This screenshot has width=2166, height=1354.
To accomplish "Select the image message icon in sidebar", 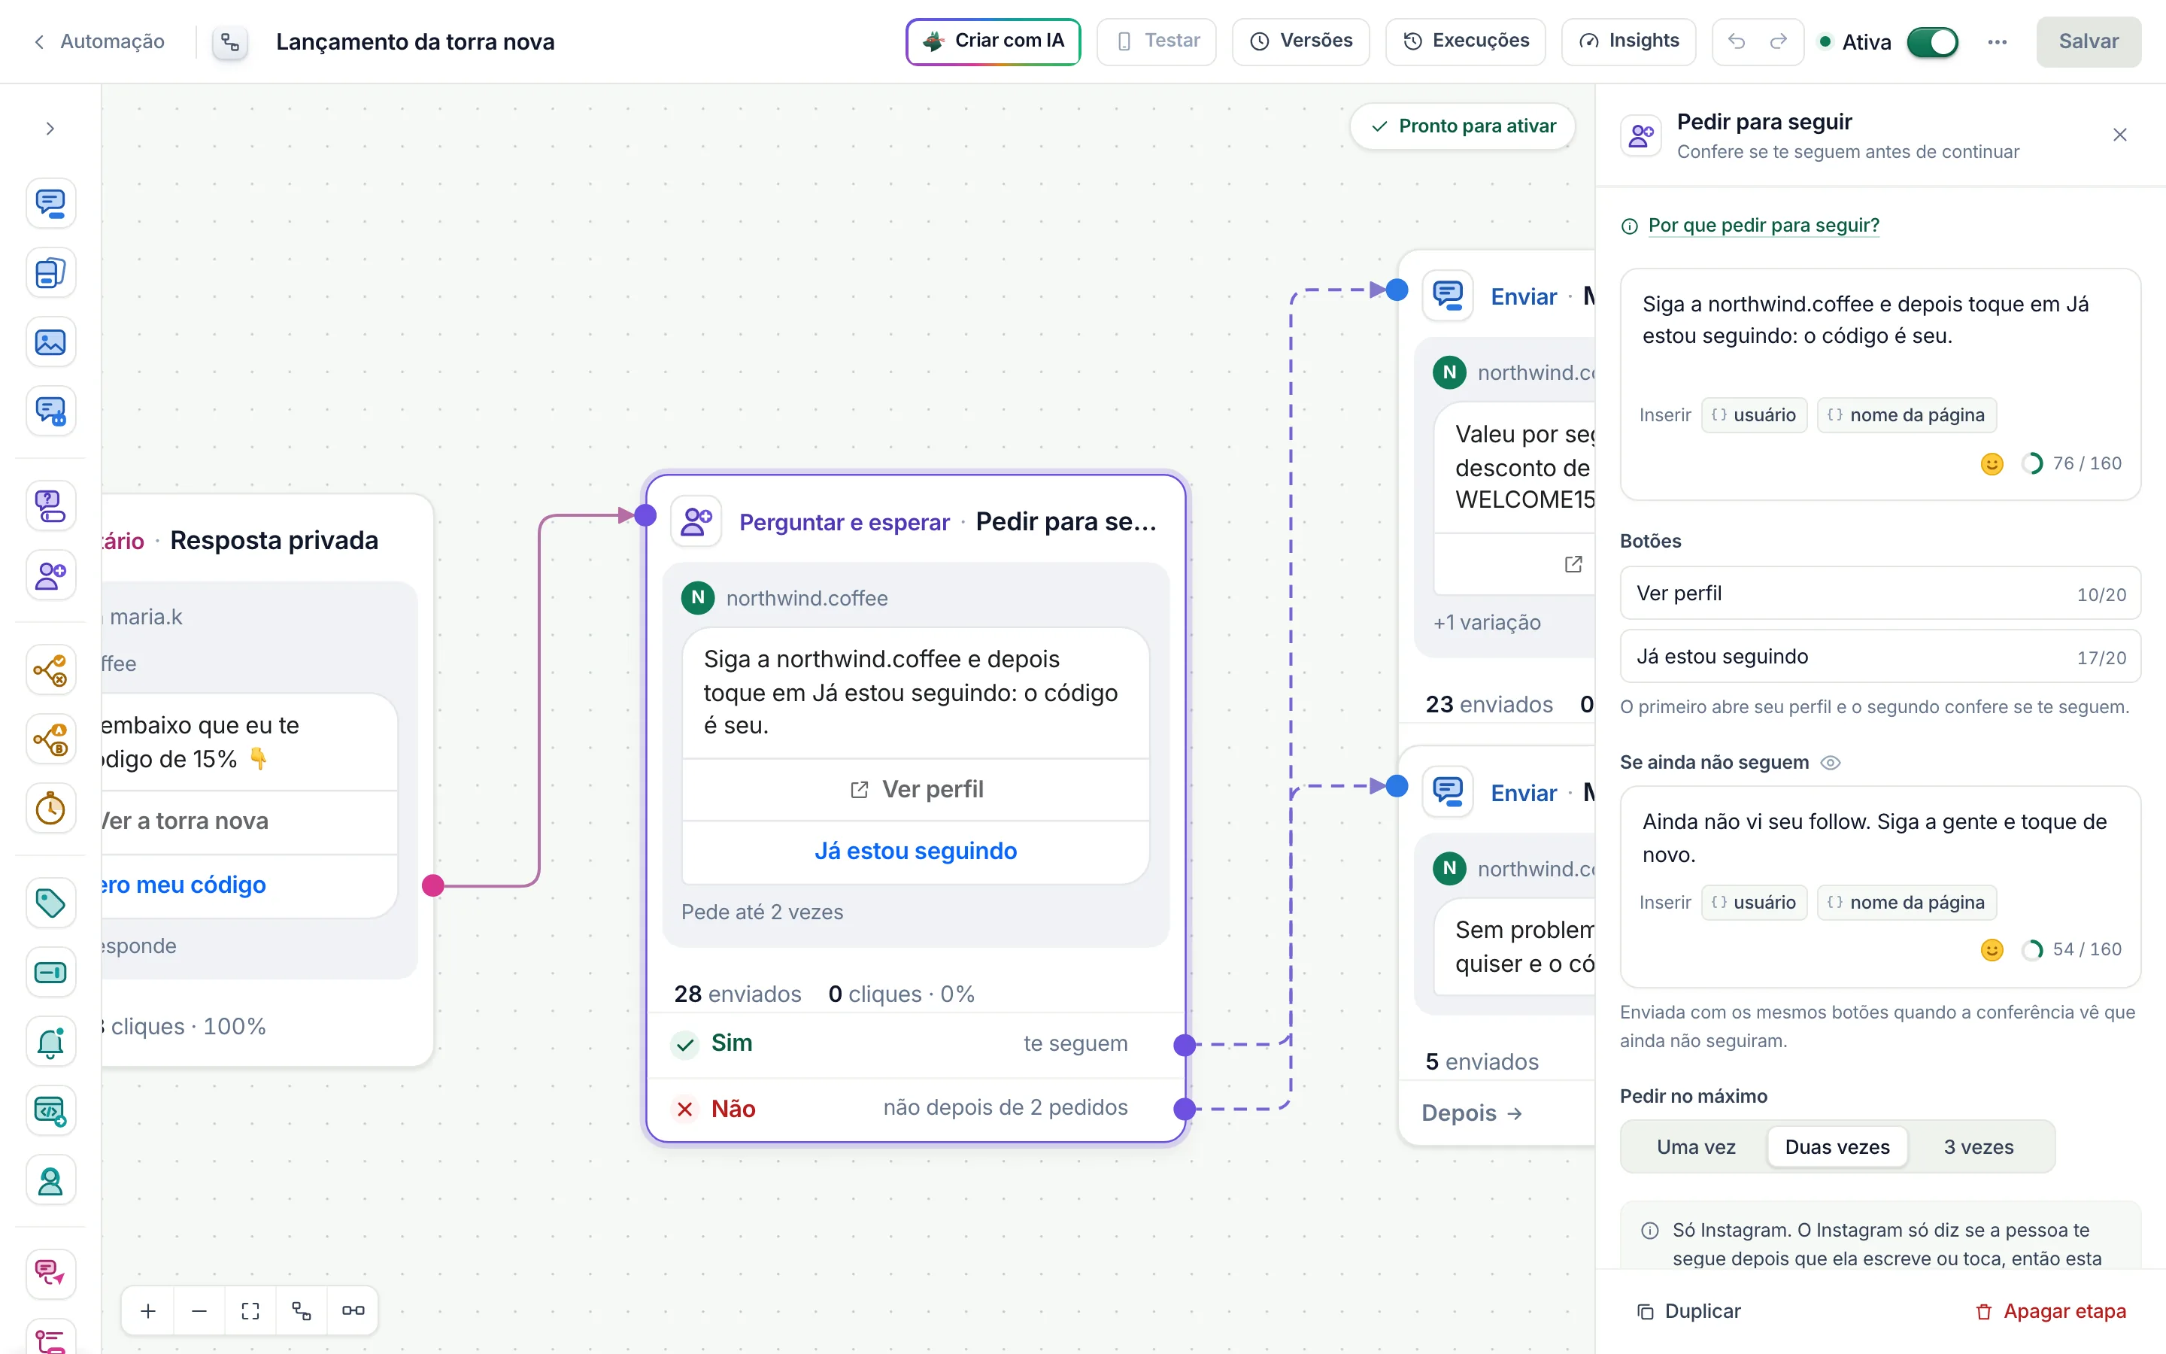I will coord(50,342).
